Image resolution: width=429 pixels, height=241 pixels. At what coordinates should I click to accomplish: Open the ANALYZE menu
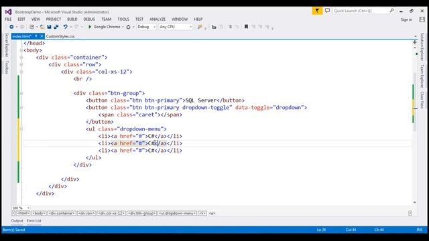158,19
